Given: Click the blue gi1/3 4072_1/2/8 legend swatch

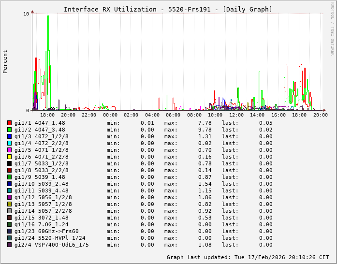Looking at the screenshot, I should pyautogui.click(x=9, y=136).
